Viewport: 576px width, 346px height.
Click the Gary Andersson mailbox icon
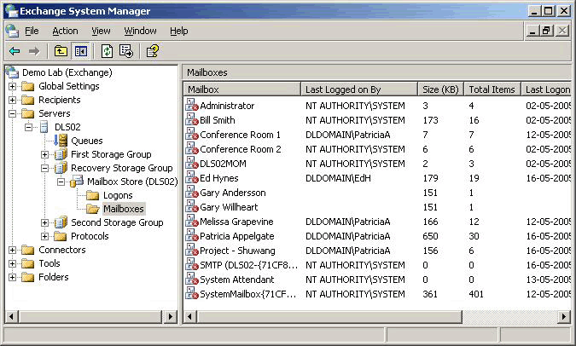[x=192, y=193]
